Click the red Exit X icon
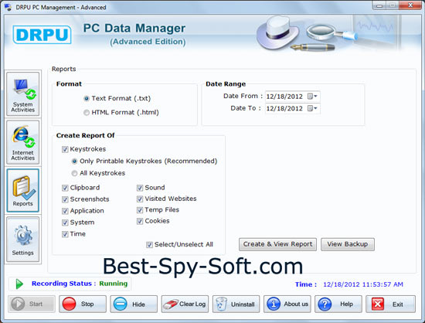Screen dimensions: 425x323 click(x=378, y=304)
